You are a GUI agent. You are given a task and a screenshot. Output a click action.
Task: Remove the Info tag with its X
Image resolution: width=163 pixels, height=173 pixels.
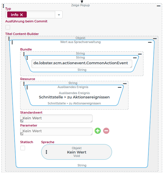22,15
